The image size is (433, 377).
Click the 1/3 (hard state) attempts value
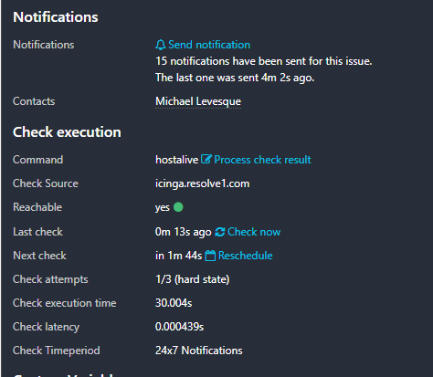click(193, 279)
